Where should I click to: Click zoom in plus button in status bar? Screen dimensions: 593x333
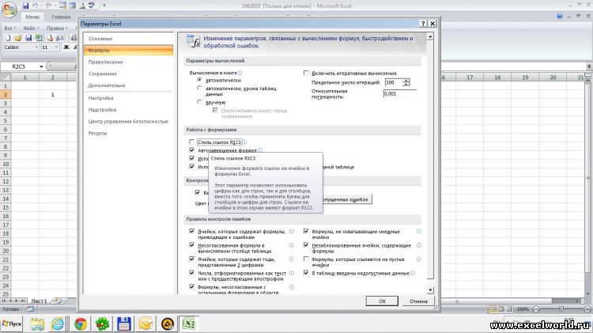(587, 309)
